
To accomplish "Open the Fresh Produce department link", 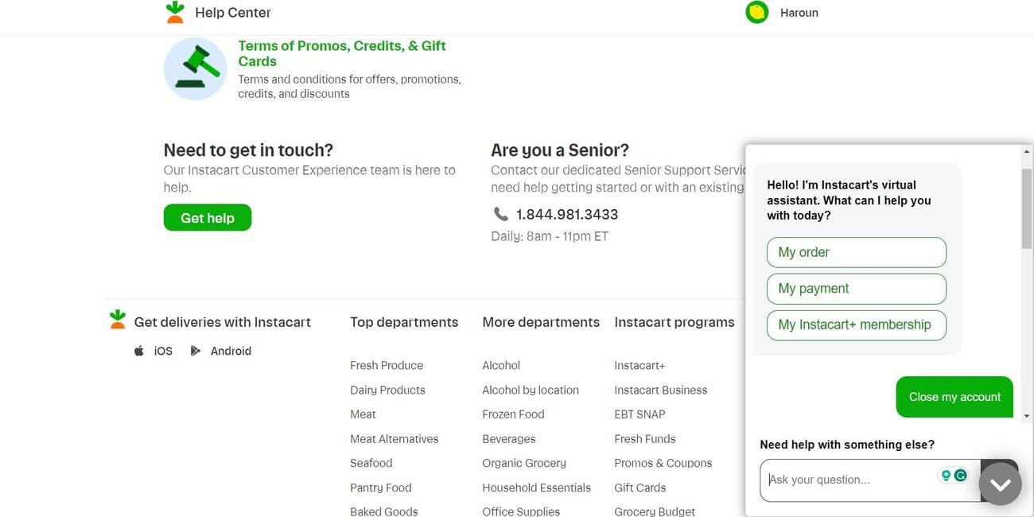I will point(387,365).
